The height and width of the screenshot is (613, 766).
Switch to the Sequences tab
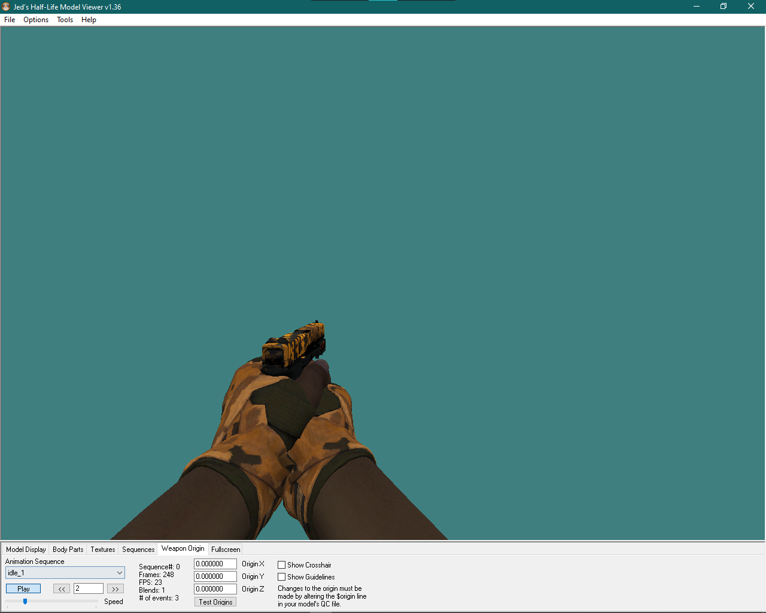click(x=138, y=550)
